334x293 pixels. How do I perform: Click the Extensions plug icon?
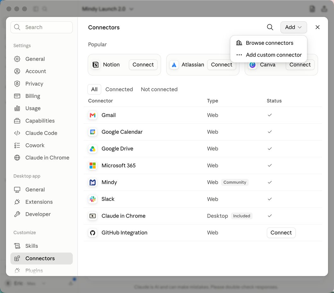click(x=17, y=202)
